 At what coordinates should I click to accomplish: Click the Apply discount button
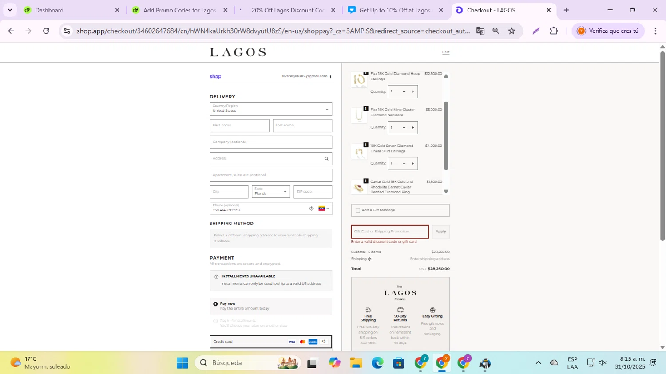[441, 232]
